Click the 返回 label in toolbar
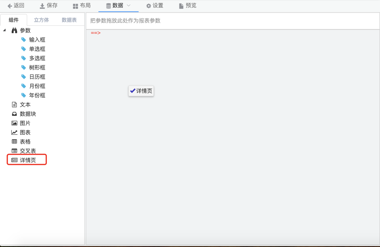Viewport: 380px width, 247px height. click(x=19, y=5)
